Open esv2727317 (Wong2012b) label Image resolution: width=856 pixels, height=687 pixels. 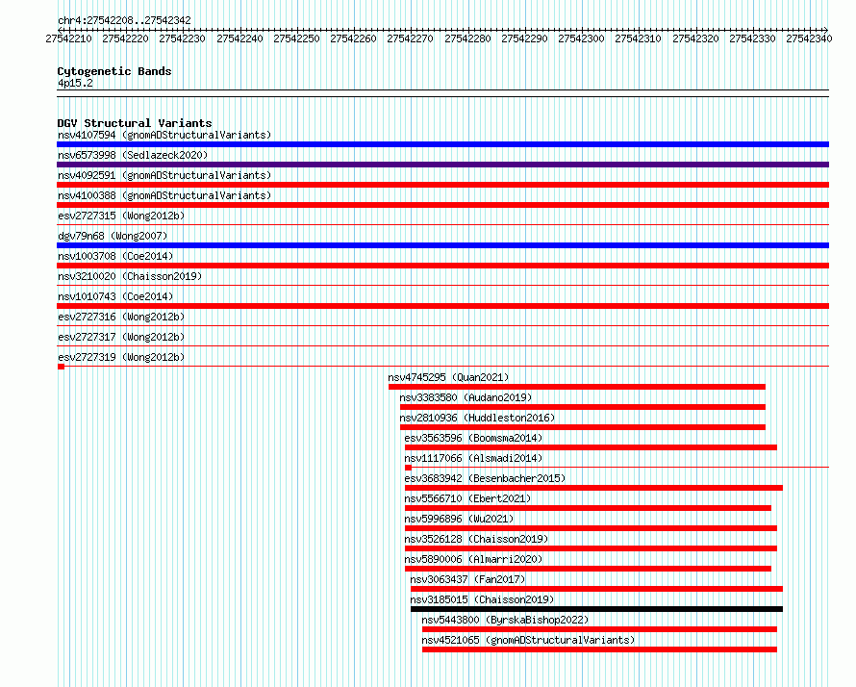click(121, 337)
